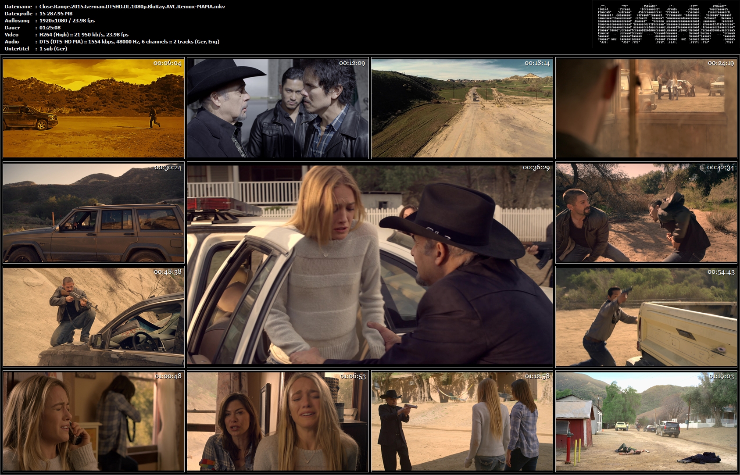This screenshot has width=740, height=475.
Task: Select the thumbnail timed 00:24:19
Action: [646, 108]
